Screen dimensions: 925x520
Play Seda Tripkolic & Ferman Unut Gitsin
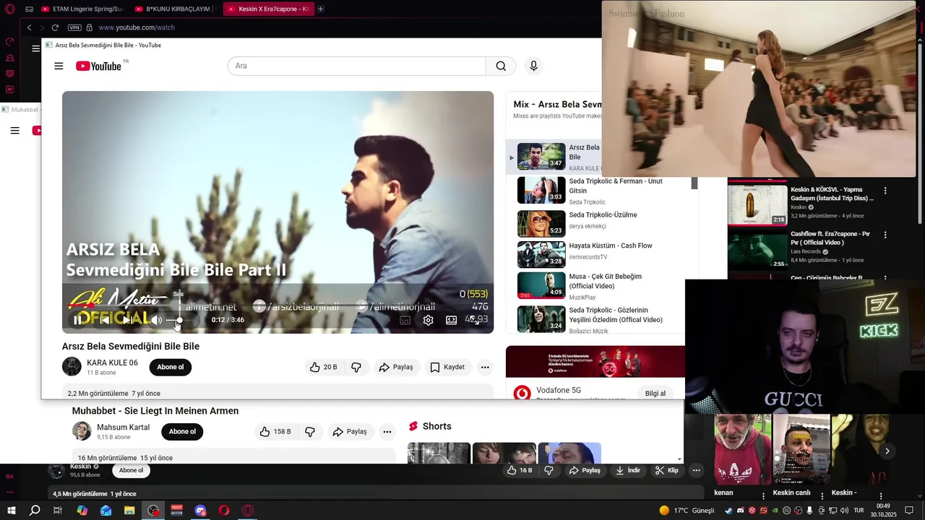pos(598,191)
